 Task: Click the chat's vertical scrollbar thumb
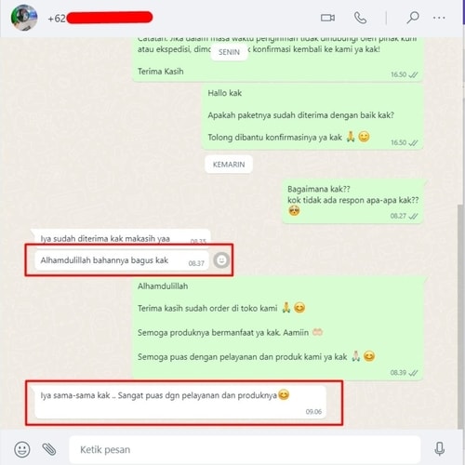[x=461, y=316]
